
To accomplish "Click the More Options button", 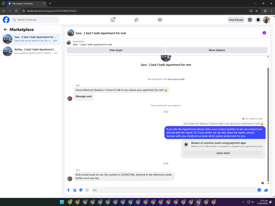I will click(x=217, y=50).
